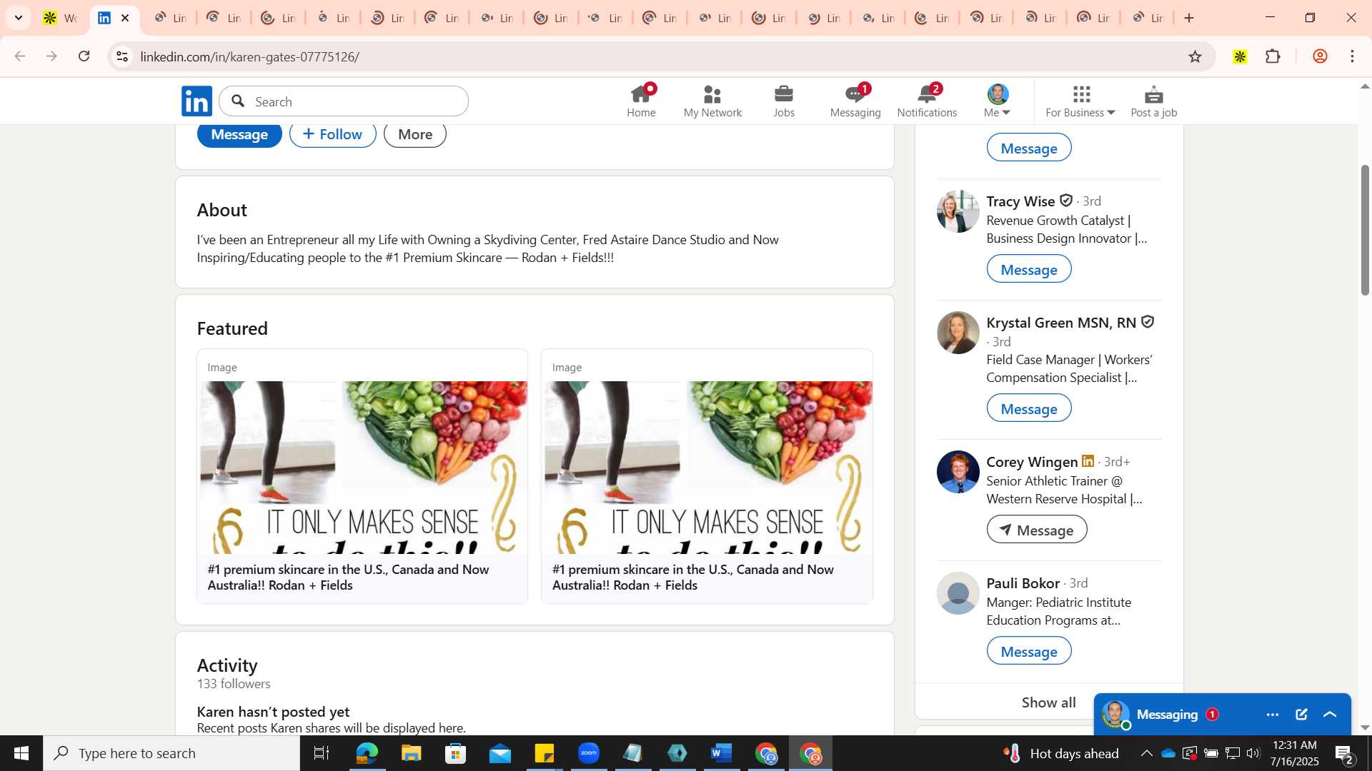Open Pauli Bokor's profile
This screenshot has width=1372, height=771.
coord(1023,583)
